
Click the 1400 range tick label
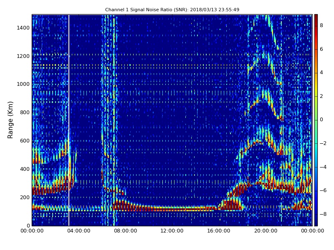pos(23,28)
